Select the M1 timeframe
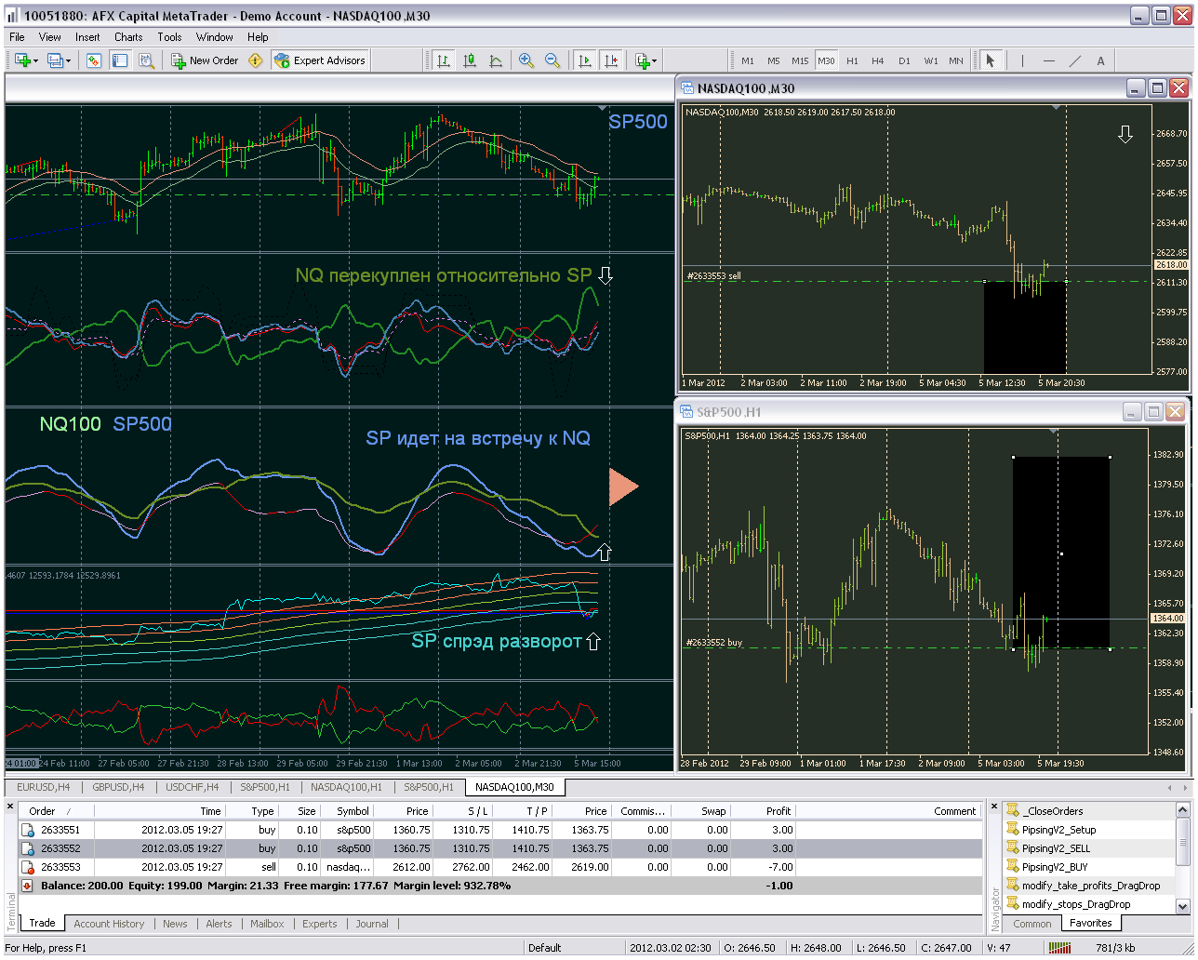The height and width of the screenshot is (960, 1198). pyautogui.click(x=748, y=60)
